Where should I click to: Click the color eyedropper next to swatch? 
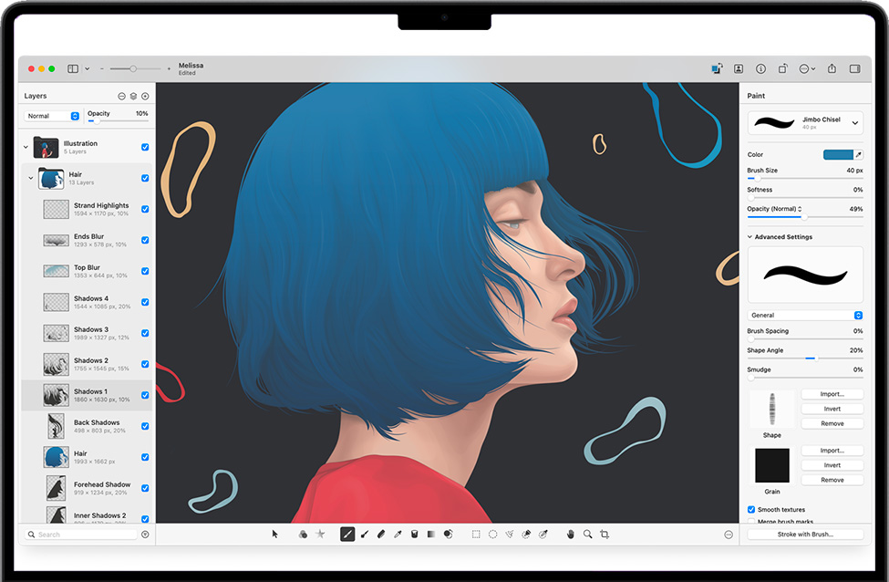859,154
